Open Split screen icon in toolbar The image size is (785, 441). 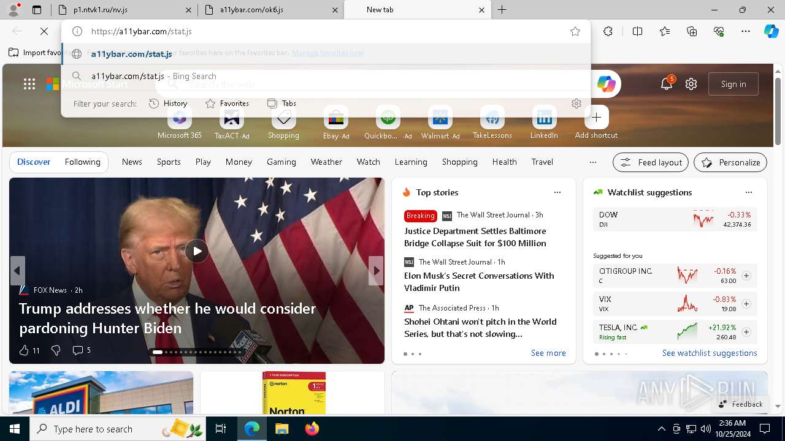[637, 31]
